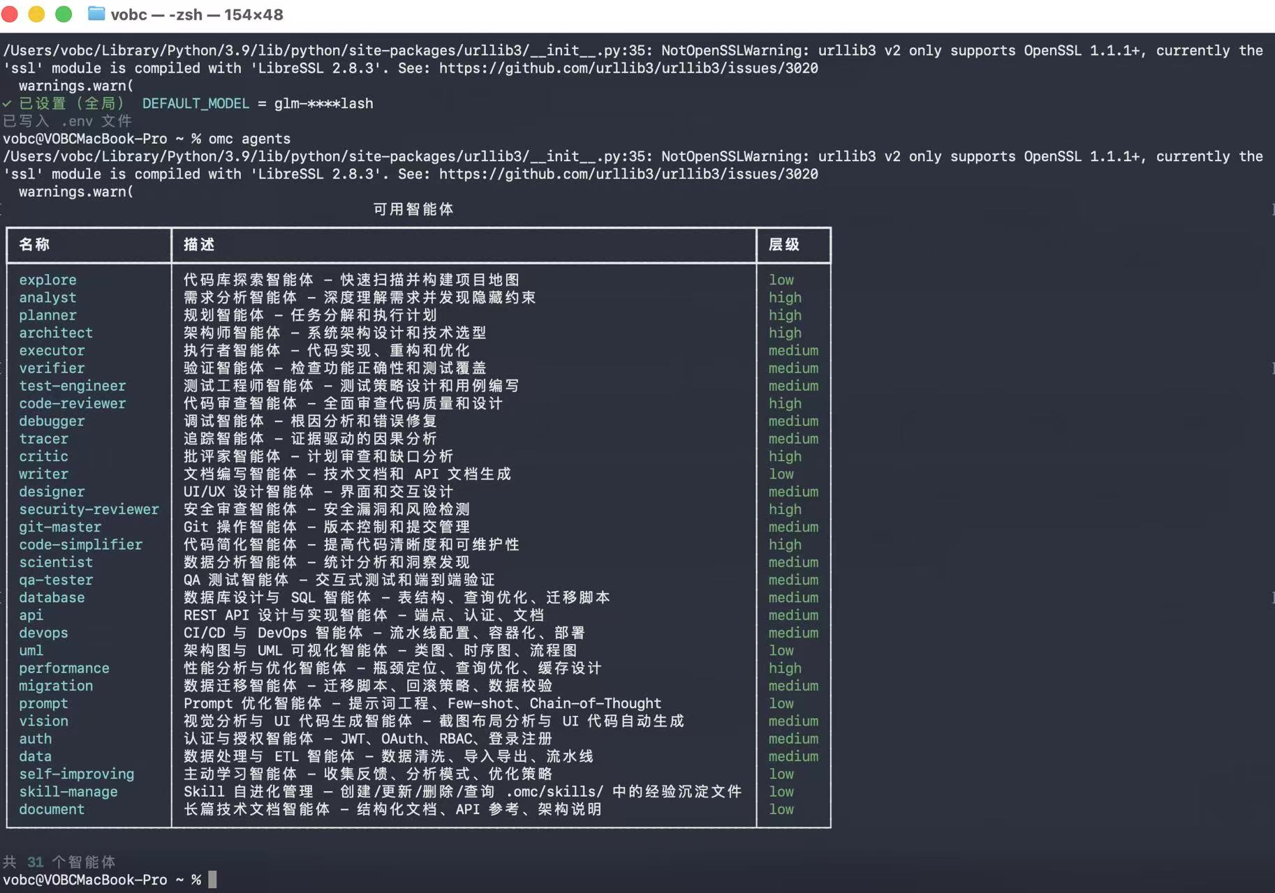1275x893 pixels.
Task: Click the 'self-improving' agent name
Action: (76, 774)
